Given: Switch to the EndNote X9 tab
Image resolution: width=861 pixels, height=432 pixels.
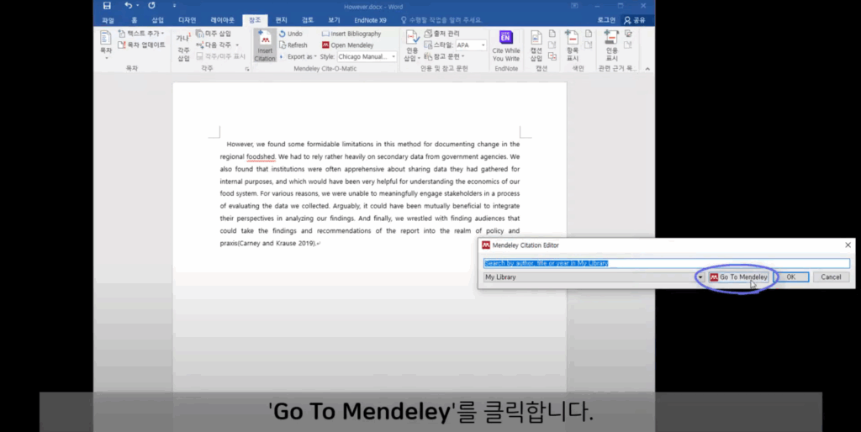Looking at the screenshot, I should [x=370, y=20].
